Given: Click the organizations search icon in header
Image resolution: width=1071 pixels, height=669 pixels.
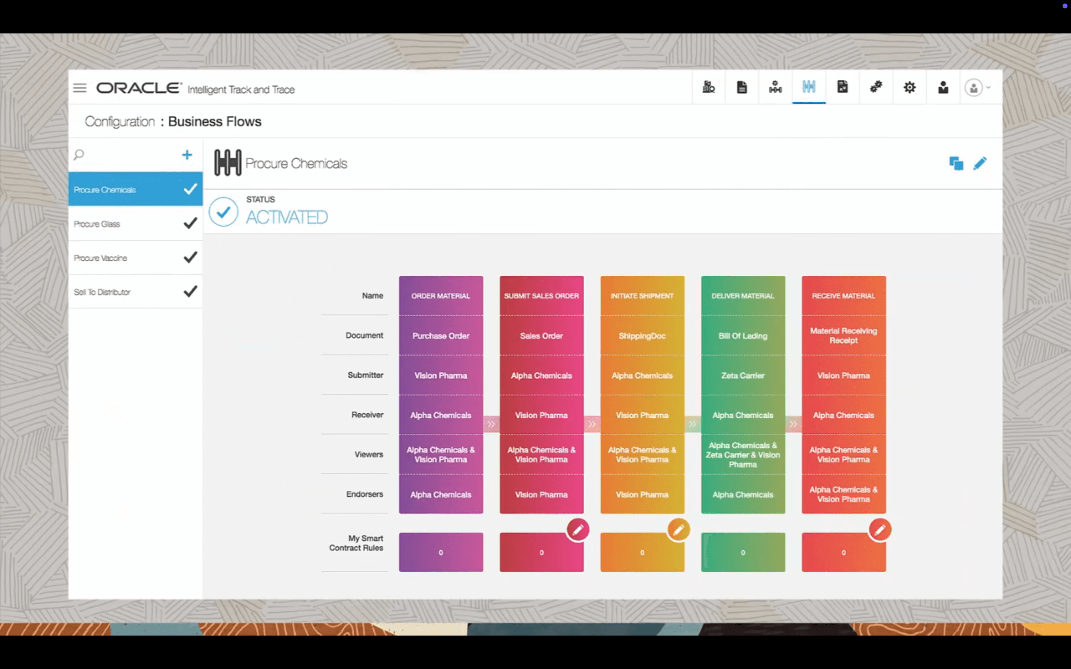Looking at the screenshot, I should coord(708,87).
